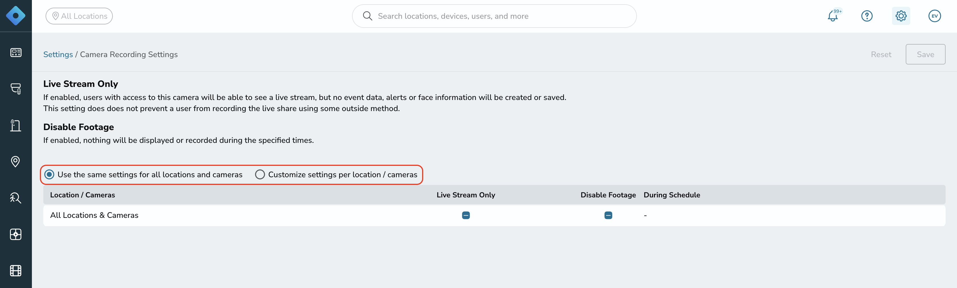Toggle Live Stream Only checkbox for All Locations
Image resolution: width=957 pixels, height=288 pixels.
(x=466, y=215)
